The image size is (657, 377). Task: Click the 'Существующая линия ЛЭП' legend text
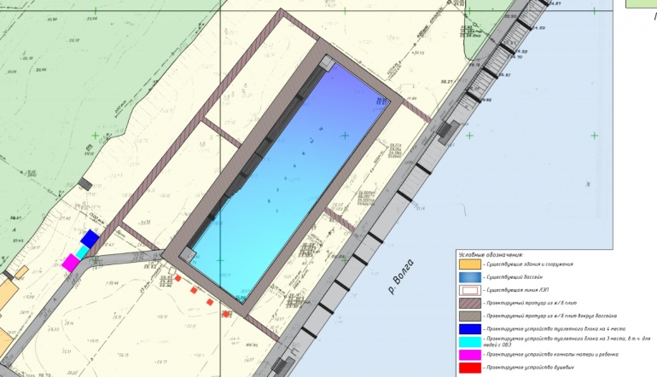(x=516, y=290)
